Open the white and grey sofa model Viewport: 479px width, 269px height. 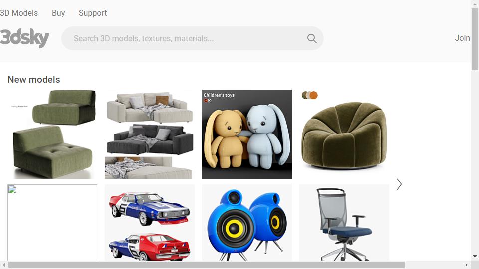(149, 134)
